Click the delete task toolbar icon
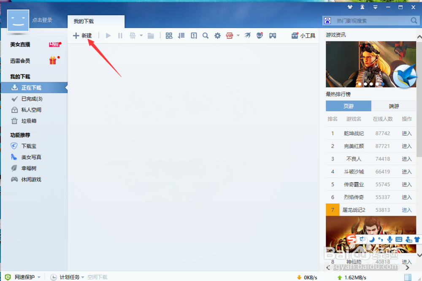The image size is (422, 281). click(x=133, y=35)
